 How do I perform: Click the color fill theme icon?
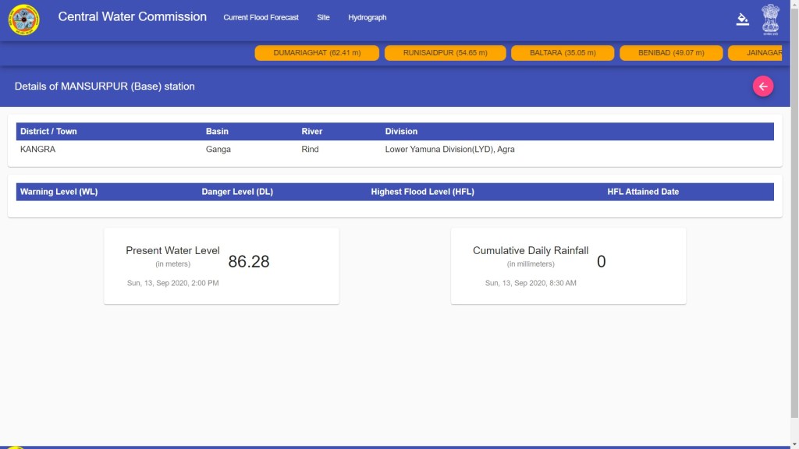(x=742, y=19)
